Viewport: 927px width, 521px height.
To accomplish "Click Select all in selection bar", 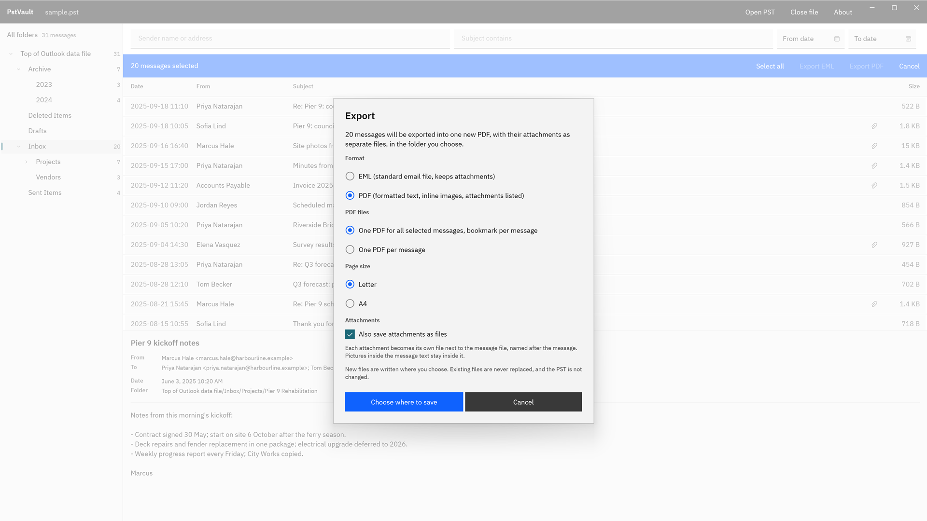I will click(x=770, y=66).
